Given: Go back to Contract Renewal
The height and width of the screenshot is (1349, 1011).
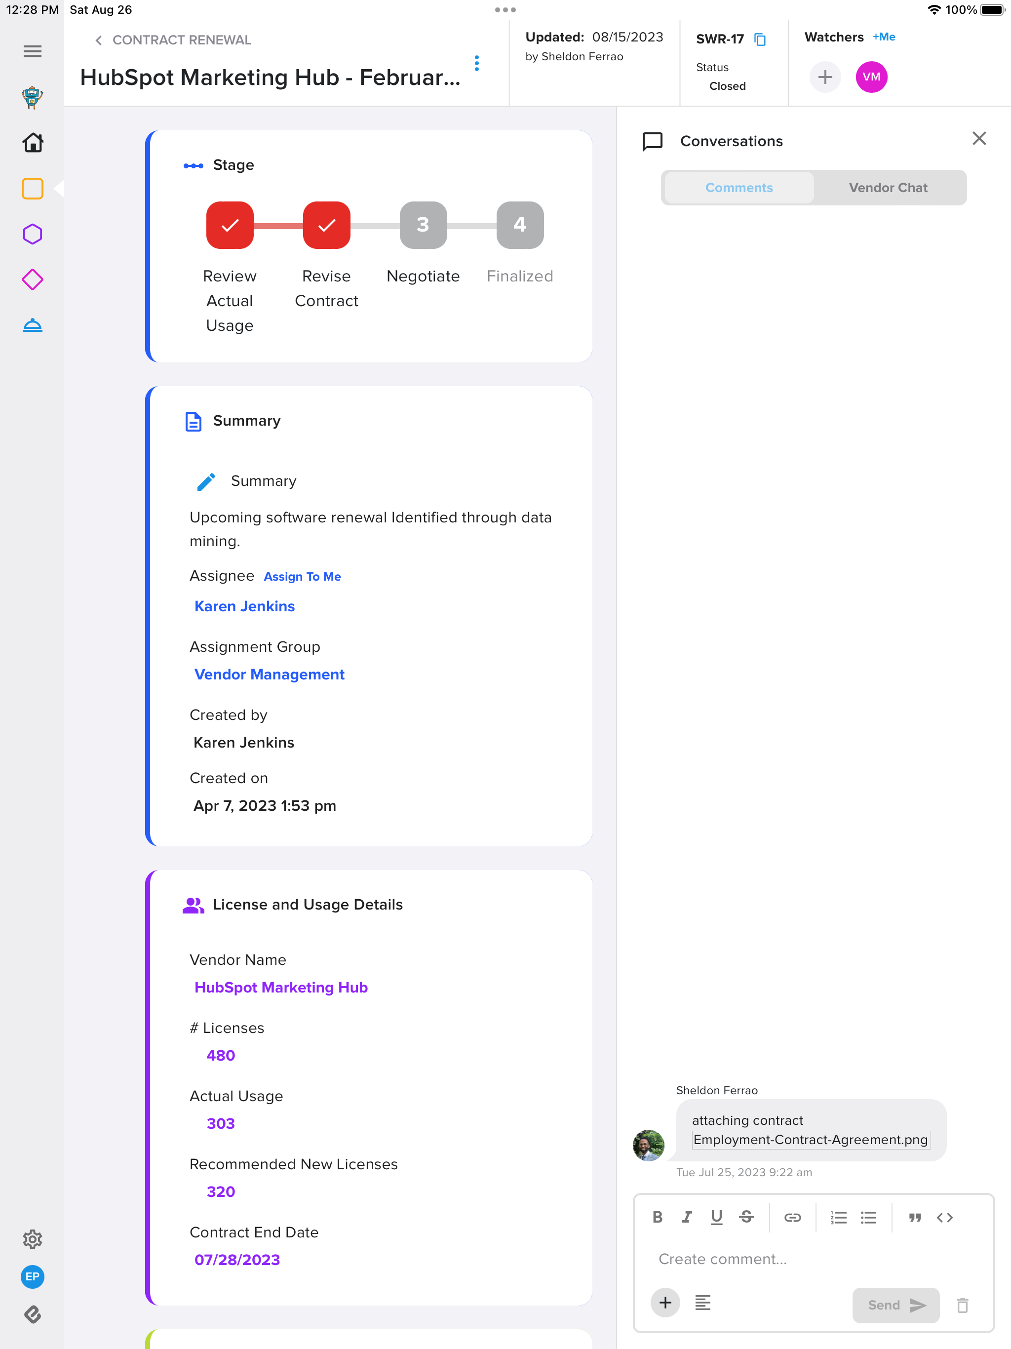Looking at the screenshot, I should [173, 40].
